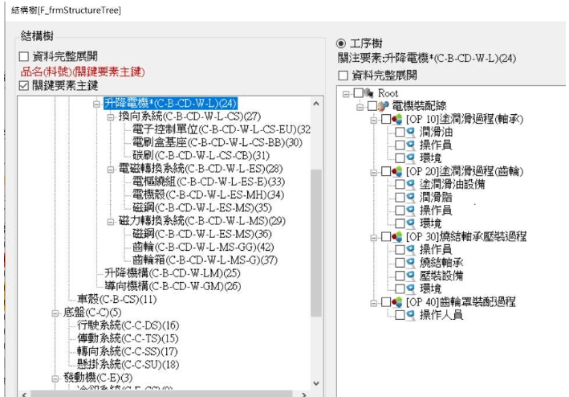This screenshot has height=397, width=569.
Task: Check the Root node checkbox
Action: click(x=358, y=93)
